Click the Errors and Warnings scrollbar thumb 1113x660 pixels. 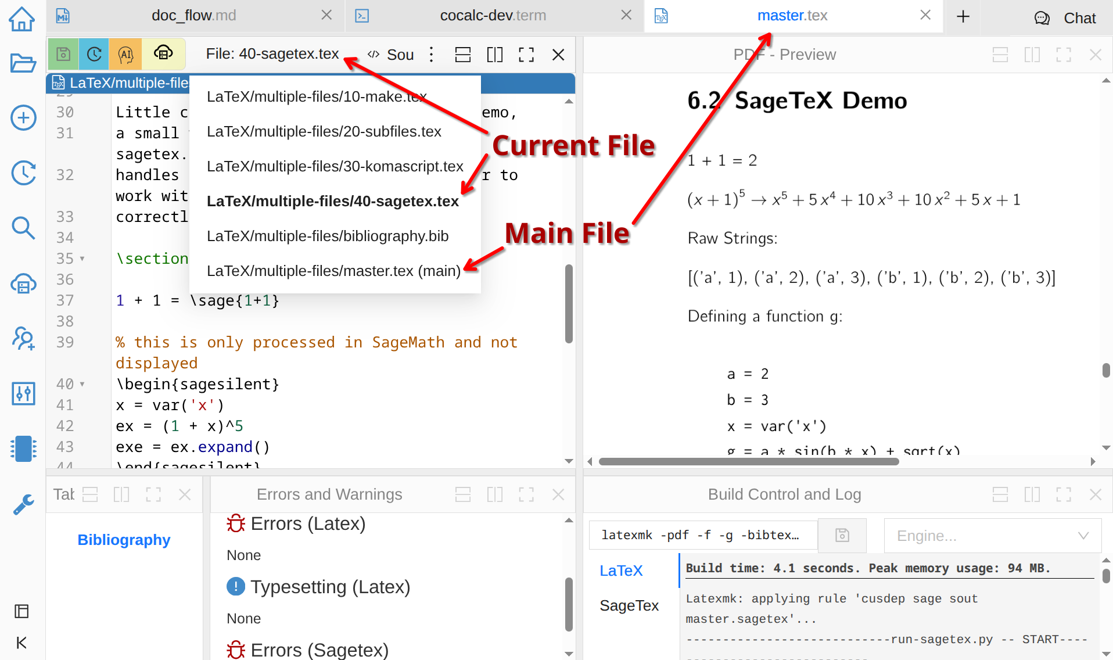[x=569, y=604]
